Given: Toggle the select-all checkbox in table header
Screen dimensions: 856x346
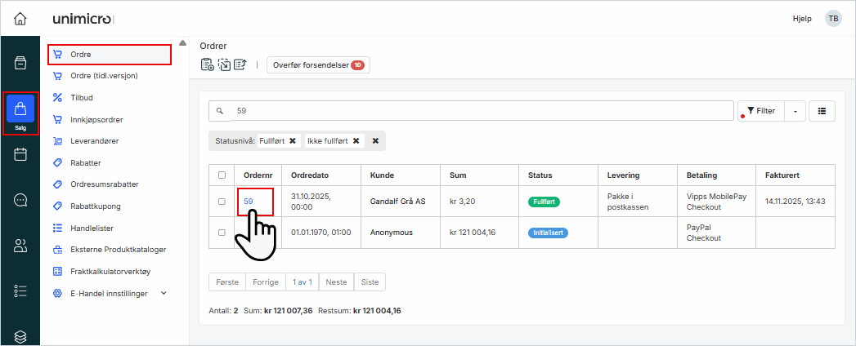Looking at the screenshot, I should pos(222,175).
